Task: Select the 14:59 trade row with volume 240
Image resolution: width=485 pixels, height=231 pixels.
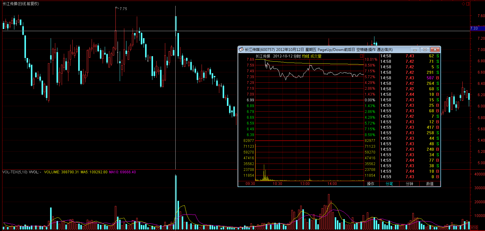Action: pos(410,149)
